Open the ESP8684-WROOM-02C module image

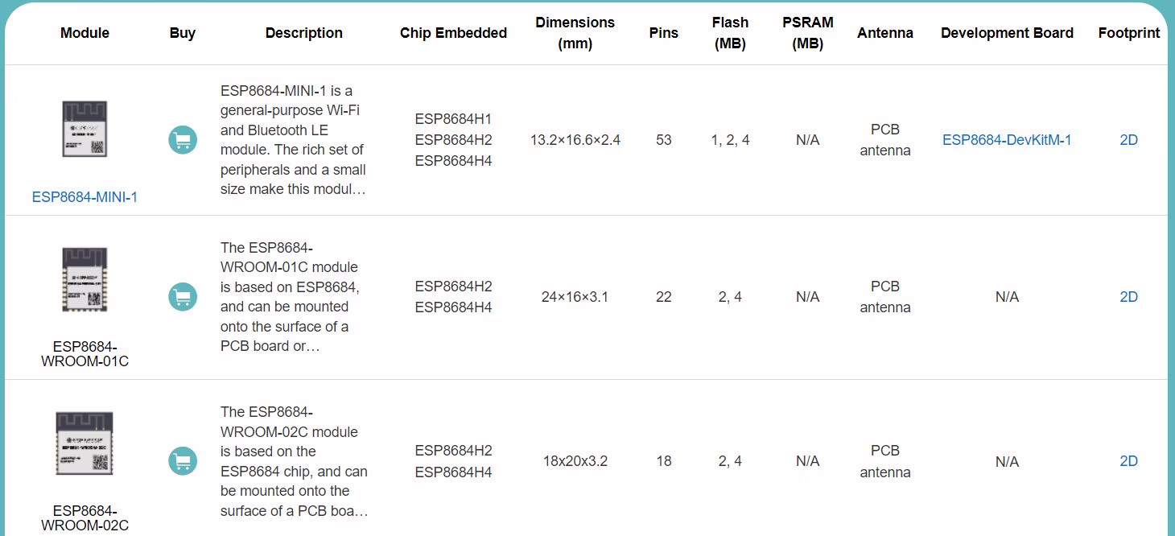point(85,443)
